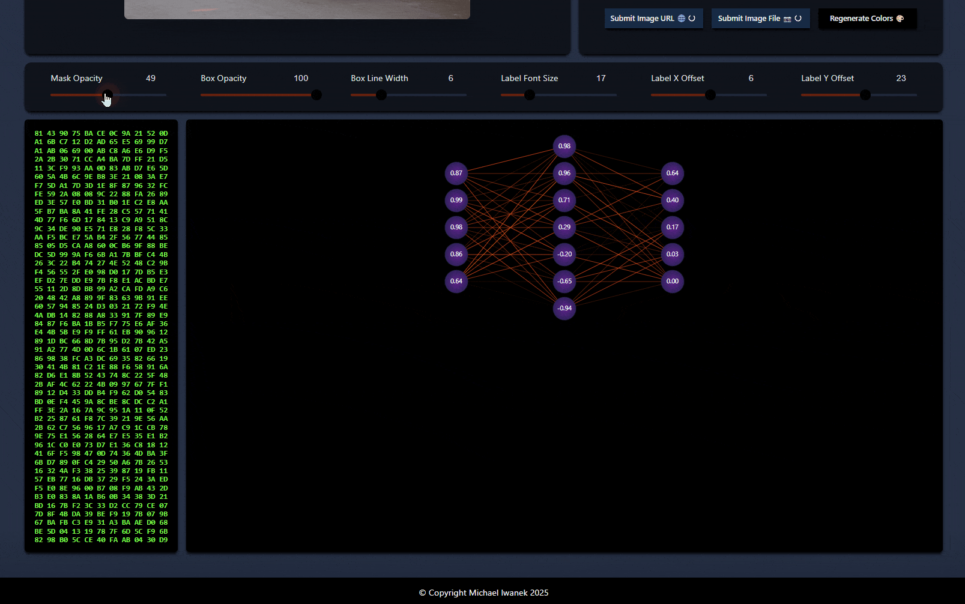Click the Copyright Michael Iwanek 2025 text
Viewport: 965px width, 604px height.
pyautogui.click(x=483, y=593)
